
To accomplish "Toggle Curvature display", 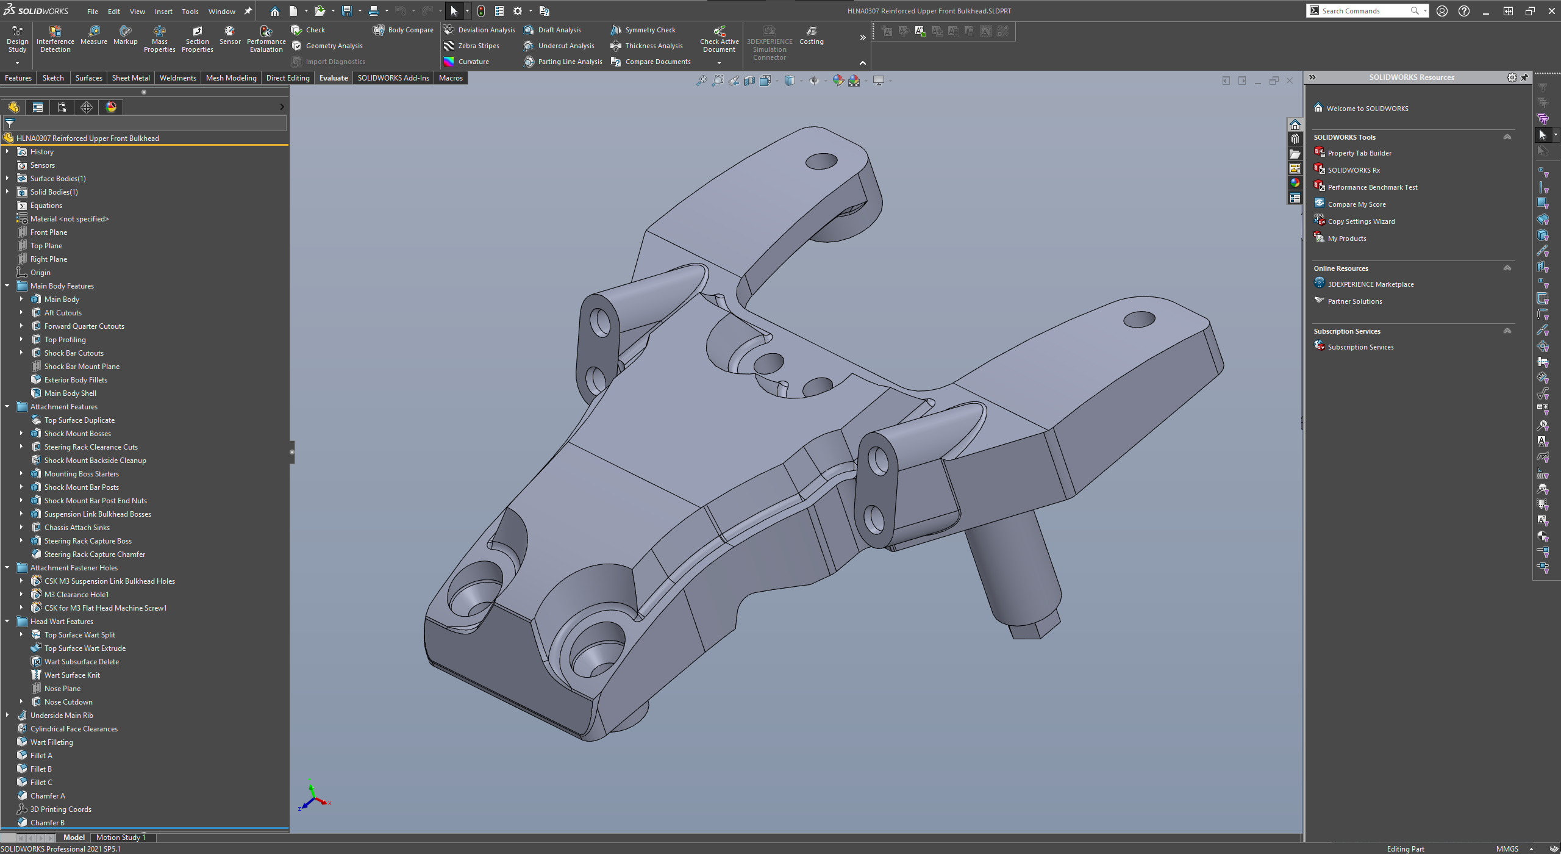I will click(x=466, y=62).
